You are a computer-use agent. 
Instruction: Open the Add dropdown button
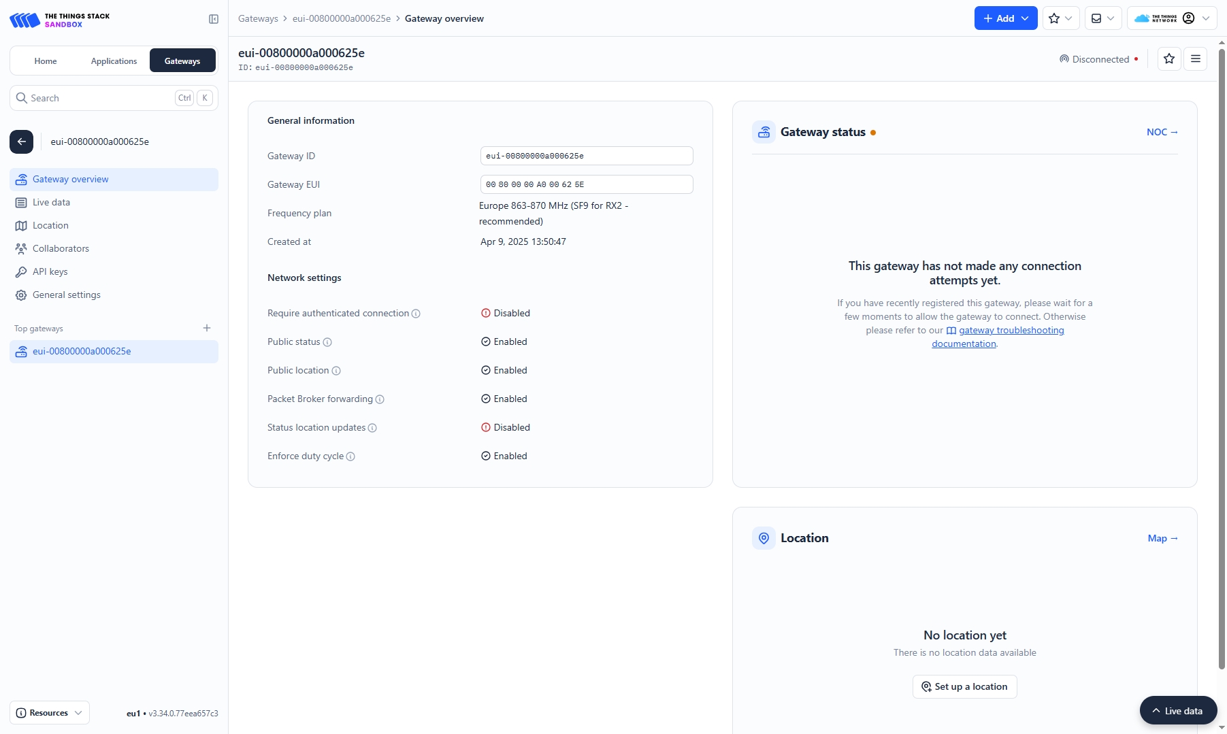coord(1005,18)
